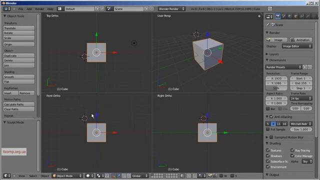Open the snap element selector icon

click(201, 175)
